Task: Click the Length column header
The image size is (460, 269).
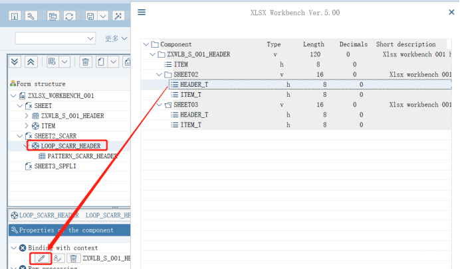Action: pos(314,44)
